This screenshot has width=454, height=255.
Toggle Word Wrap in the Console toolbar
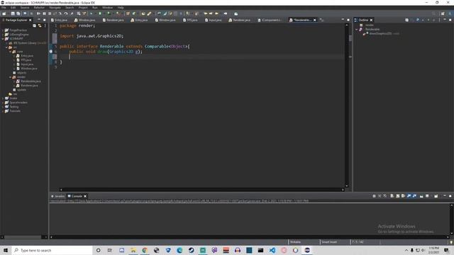click(403, 196)
